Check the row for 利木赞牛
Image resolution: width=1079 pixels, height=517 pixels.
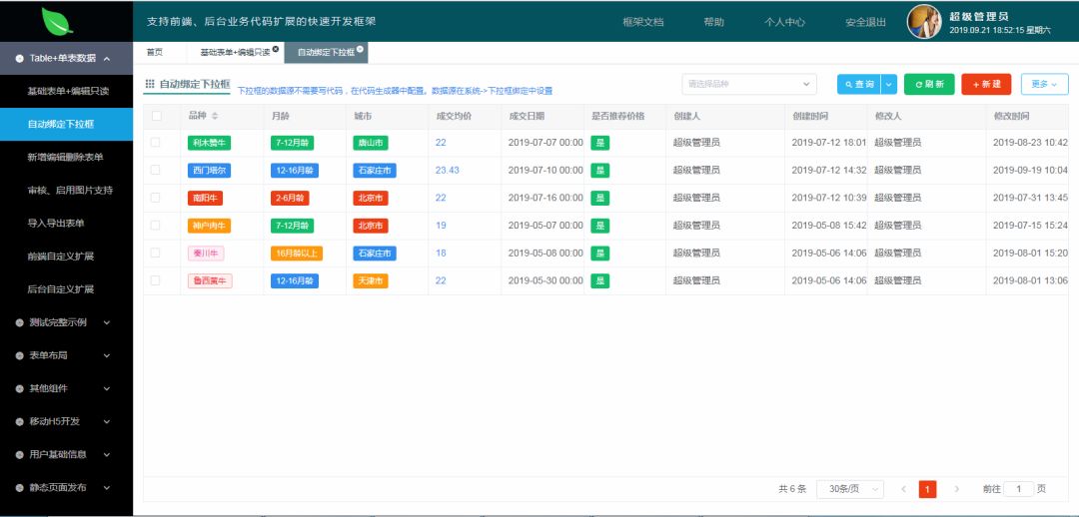point(156,143)
